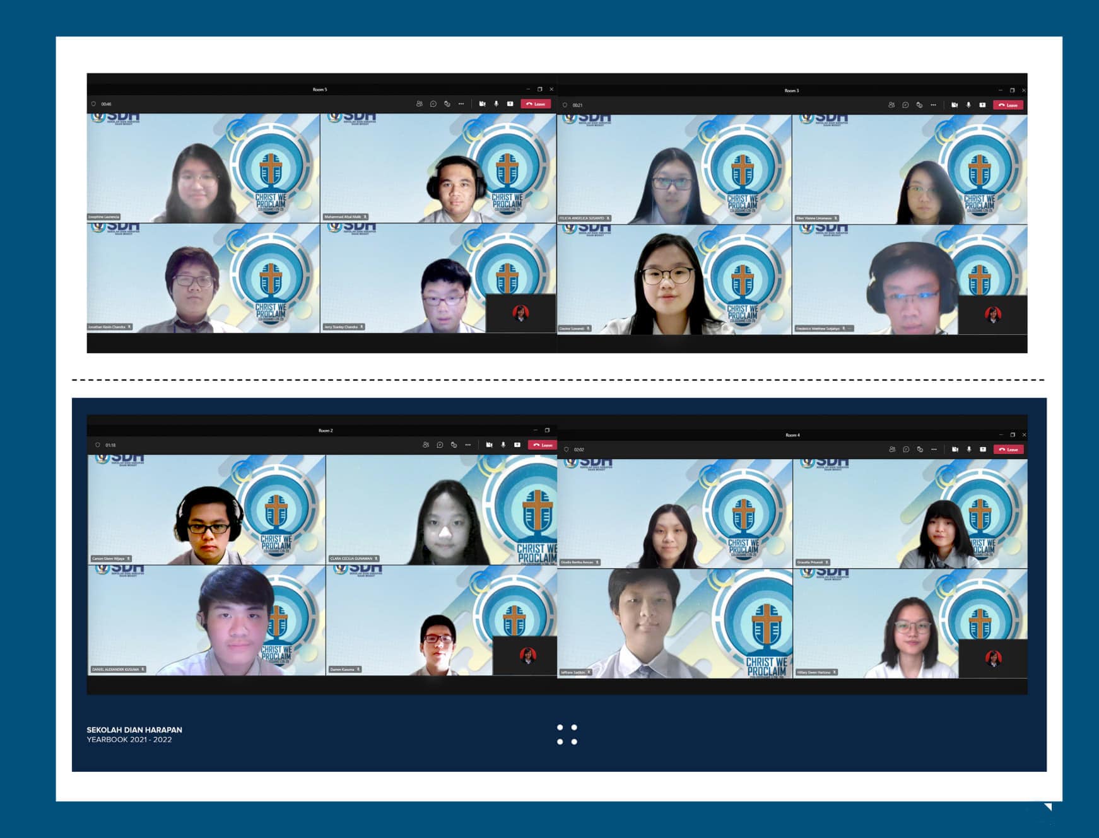Image resolution: width=1099 pixels, height=838 pixels.
Task: Toggle the microphone in Room 2
Action: (x=503, y=445)
